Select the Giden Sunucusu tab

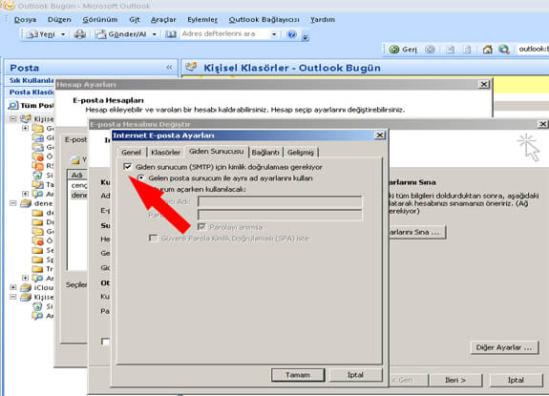[x=217, y=152]
